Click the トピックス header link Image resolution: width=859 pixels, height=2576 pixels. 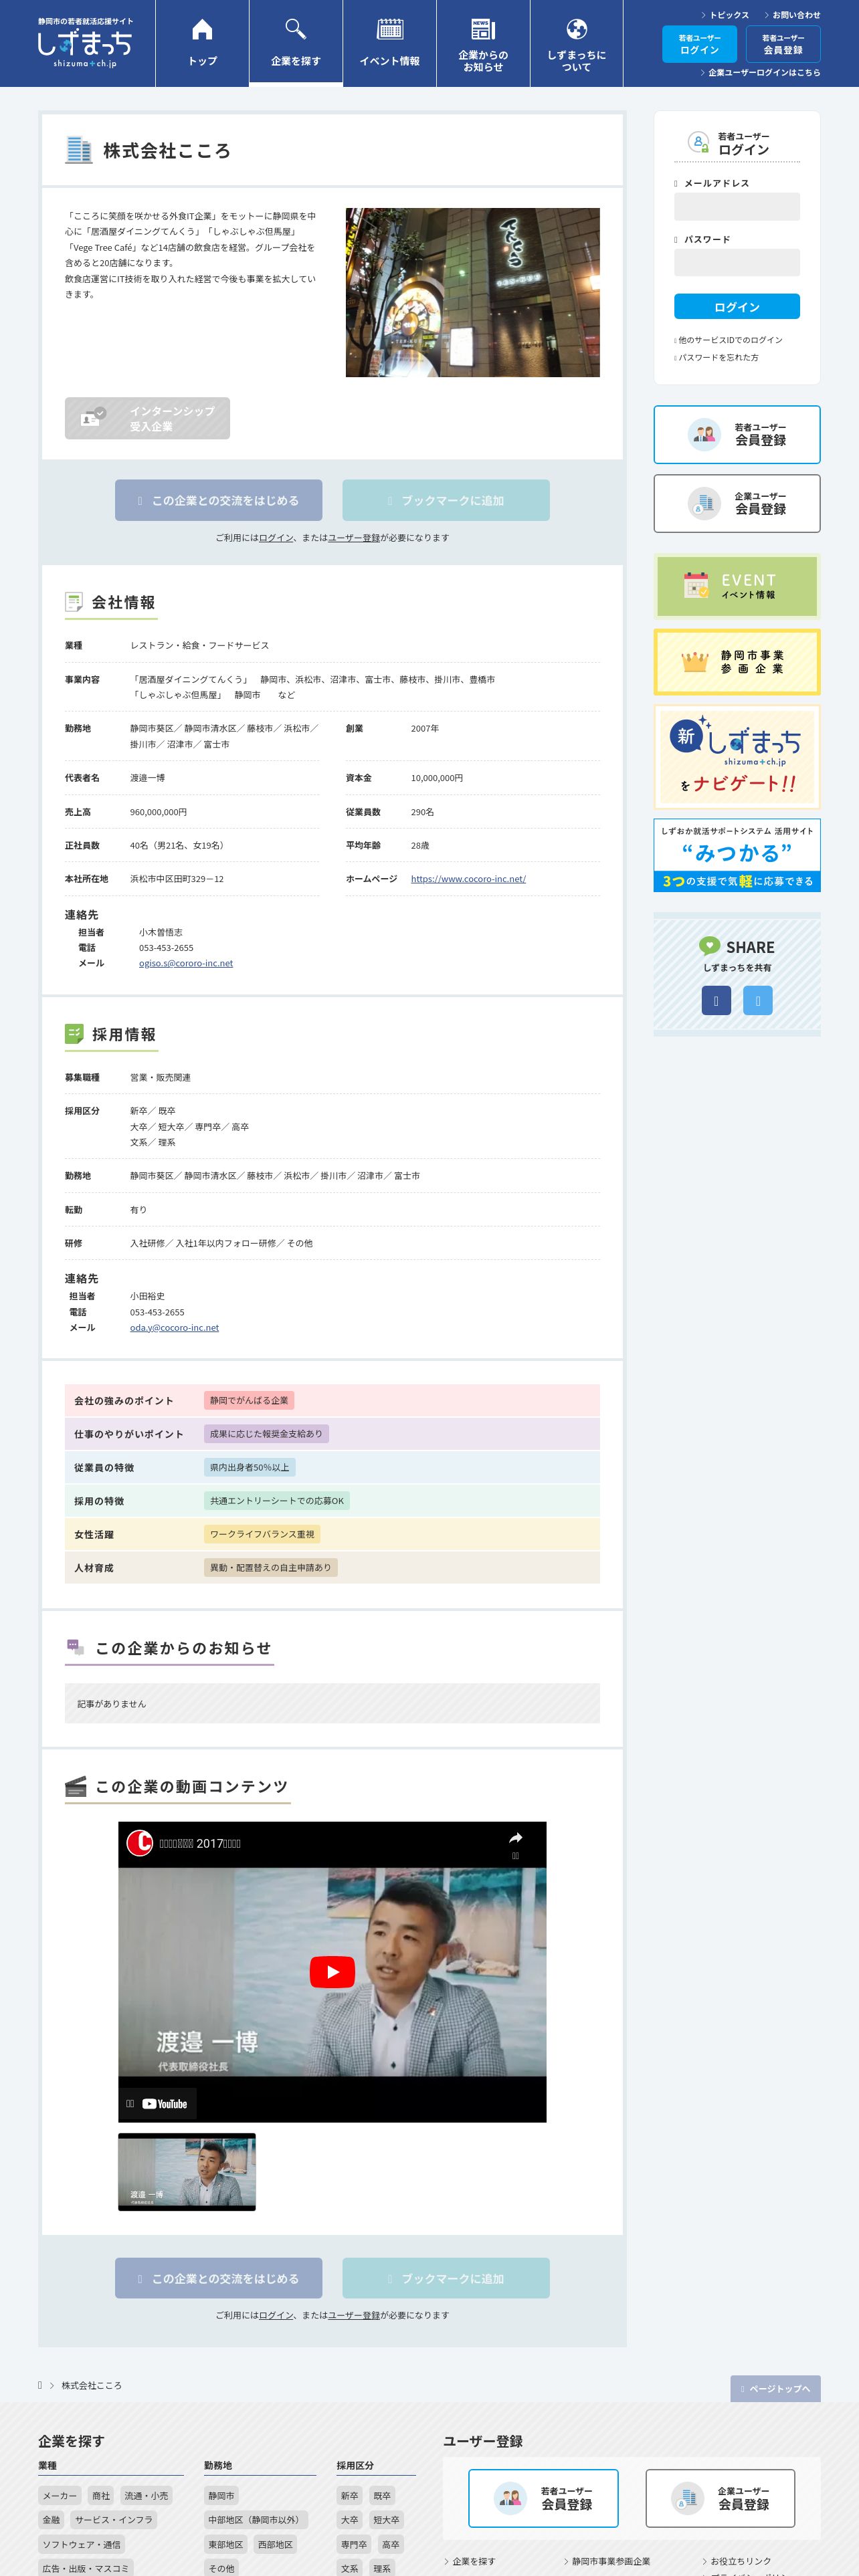coord(725,15)
